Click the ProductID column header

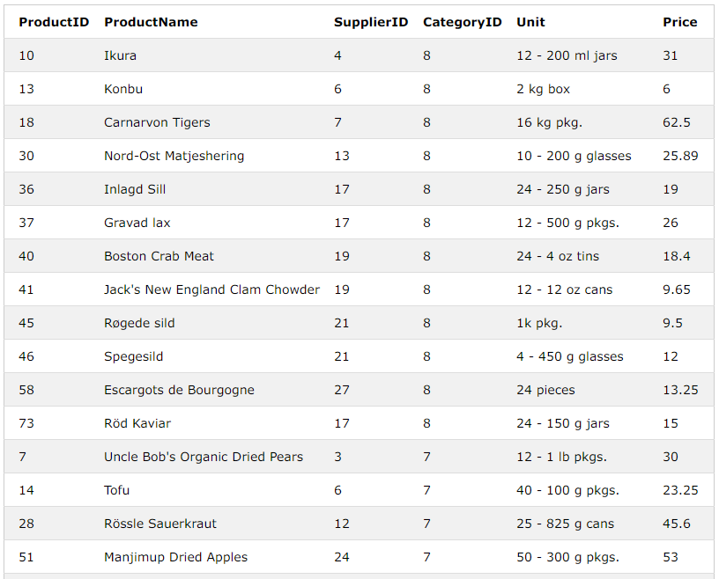(x=54, y=22)
